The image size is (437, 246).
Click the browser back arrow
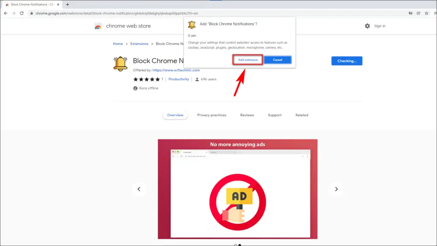6,13
